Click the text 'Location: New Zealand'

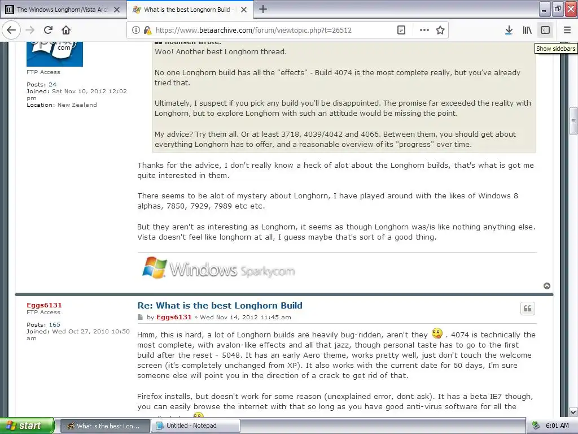[62, 105]
